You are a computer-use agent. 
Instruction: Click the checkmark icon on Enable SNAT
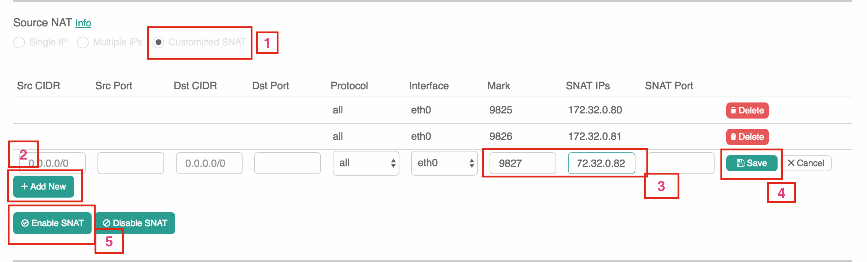[25, 223]
